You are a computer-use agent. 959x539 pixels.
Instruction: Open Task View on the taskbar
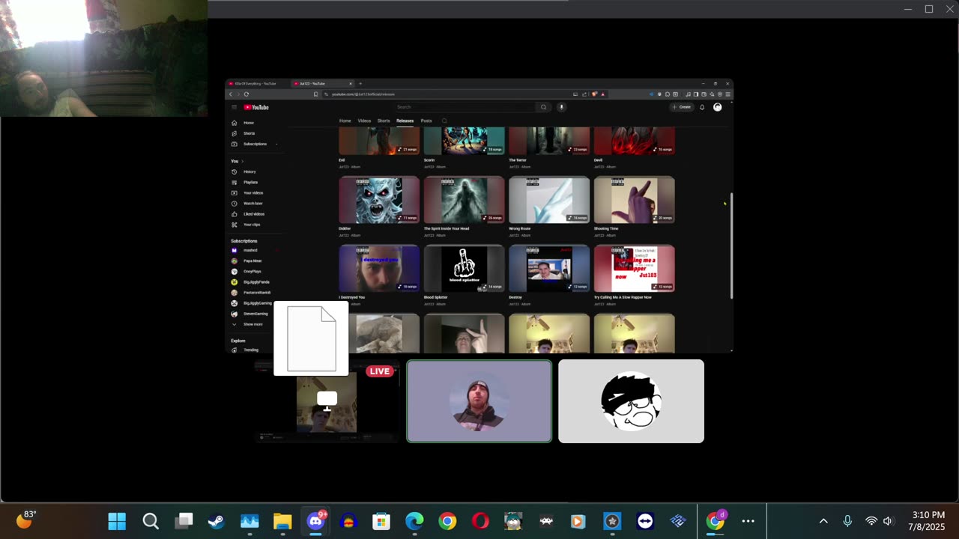(x=184, y=521)
